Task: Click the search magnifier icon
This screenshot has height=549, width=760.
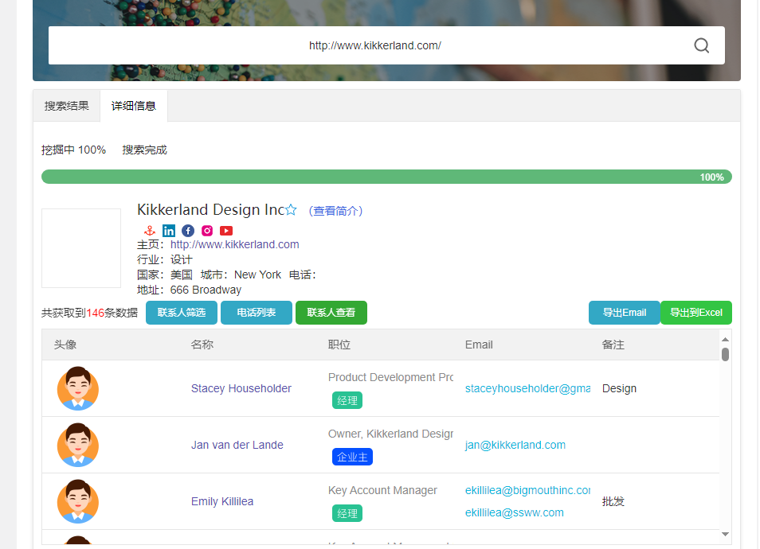Action: coord(701,45)
